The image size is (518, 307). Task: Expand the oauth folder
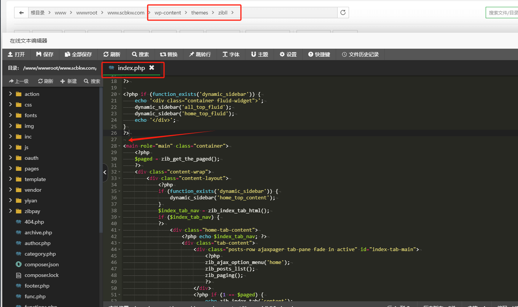coord(10,158)
